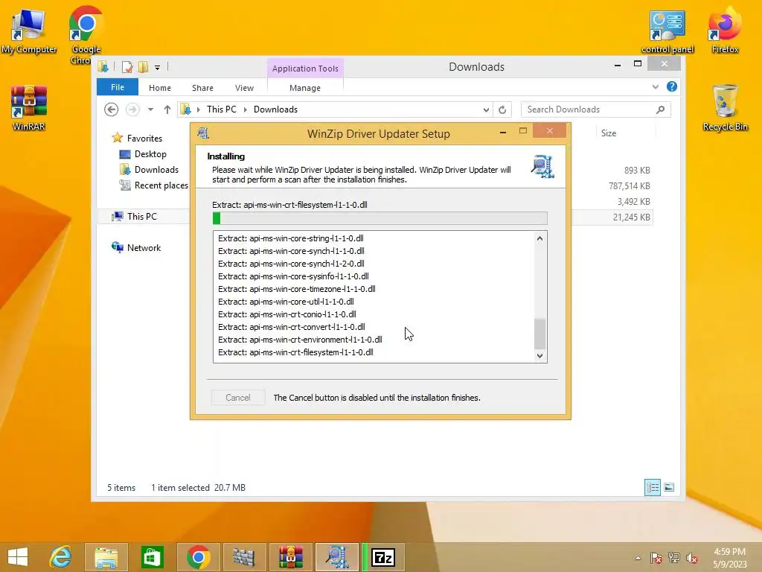Switch to large icons view

[x=669, y=487]
